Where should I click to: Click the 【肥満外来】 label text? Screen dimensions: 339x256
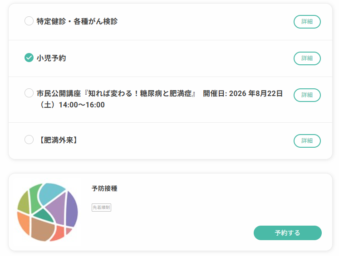point(59,140)
